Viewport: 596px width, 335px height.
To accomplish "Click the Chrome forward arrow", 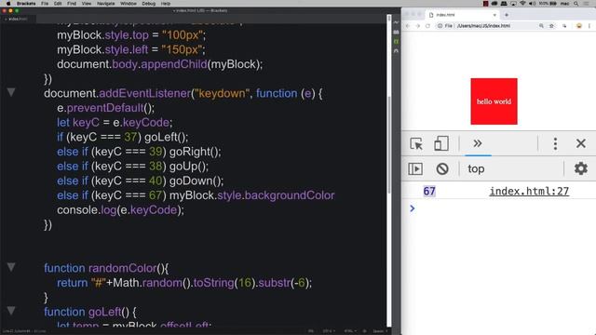I will 418,26.
